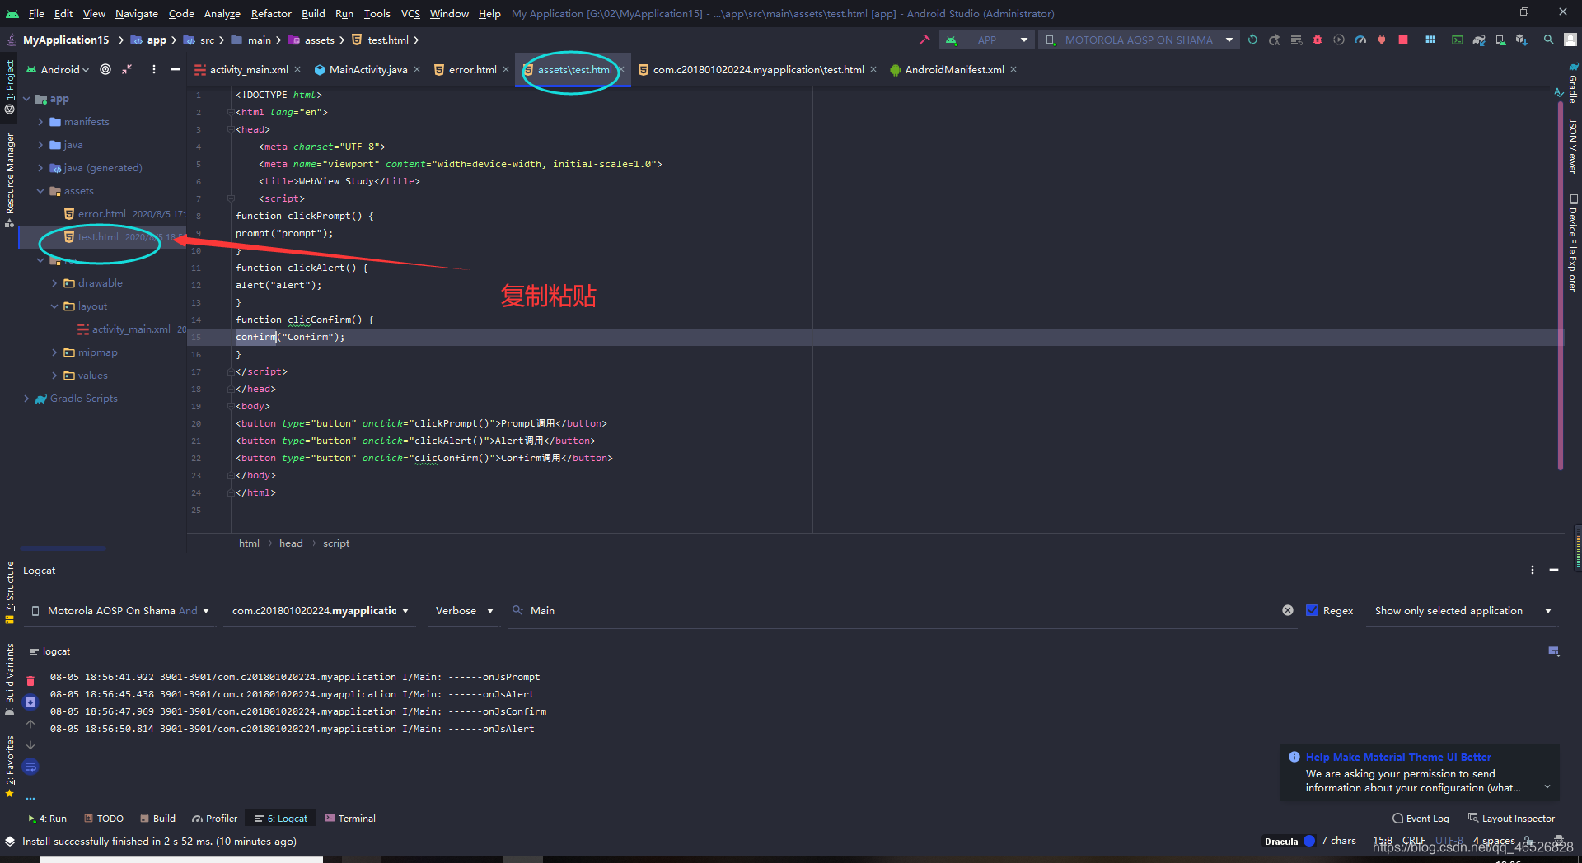Open Show only selected application dropdown
Viewport: 1582px width, 863px height.
[1463, 610]
